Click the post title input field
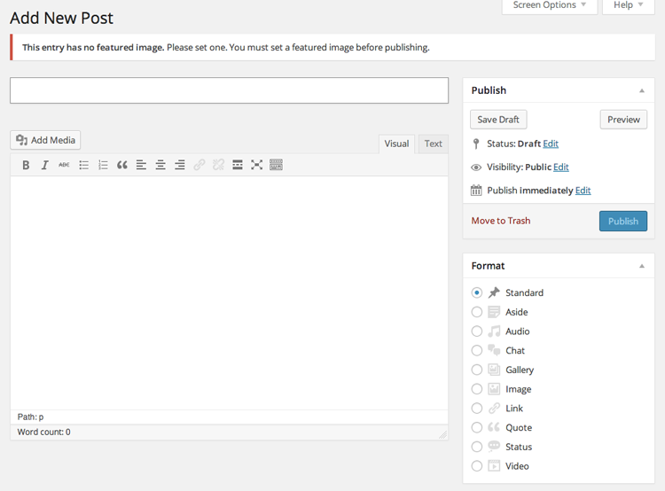This screenshot has width=665, height=491. [229, 90]
